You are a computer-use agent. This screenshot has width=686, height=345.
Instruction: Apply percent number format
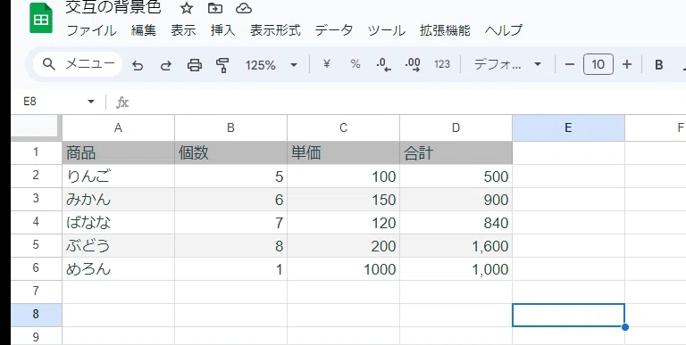pos(356,65)
